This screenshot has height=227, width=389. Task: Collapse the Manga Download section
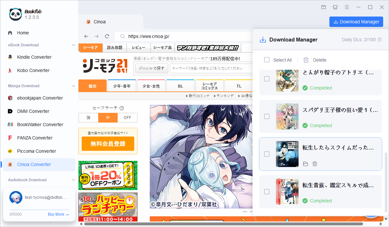click(x=74, y=86)
